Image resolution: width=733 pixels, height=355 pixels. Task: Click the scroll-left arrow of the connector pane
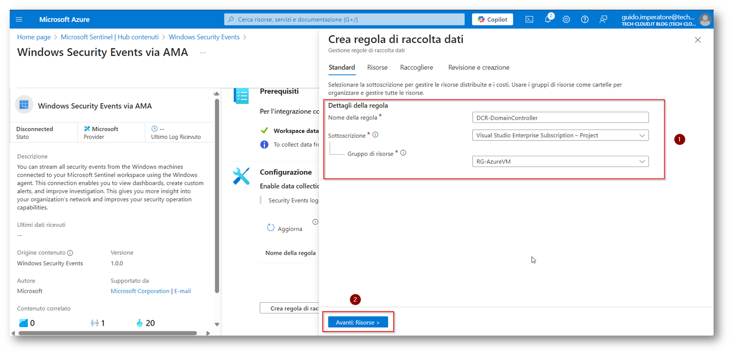pos(13,333)
